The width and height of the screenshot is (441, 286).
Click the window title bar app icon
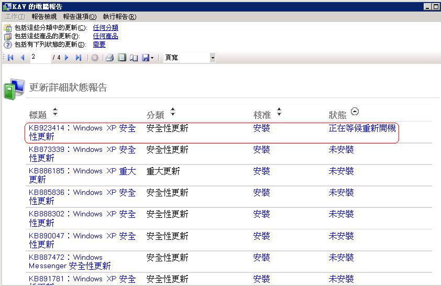7,6
